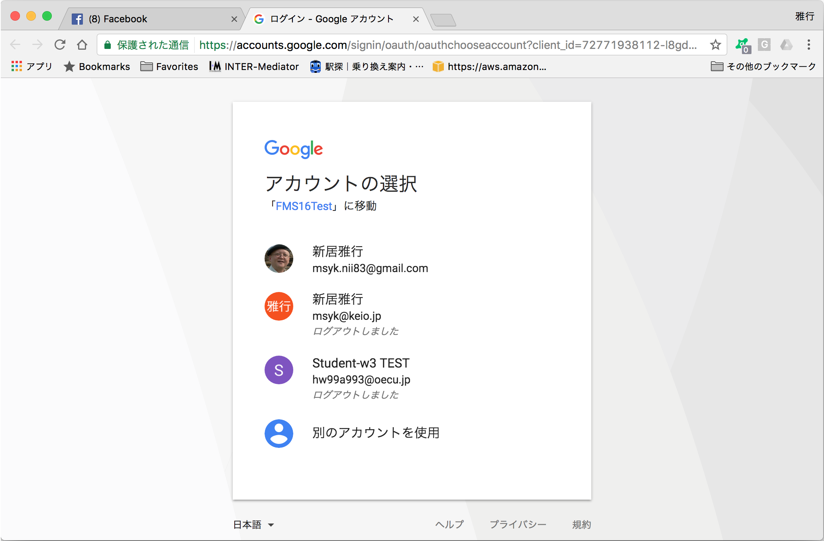Close the Facebook tab
The image size is (824, 541).
tap(234, 19)
